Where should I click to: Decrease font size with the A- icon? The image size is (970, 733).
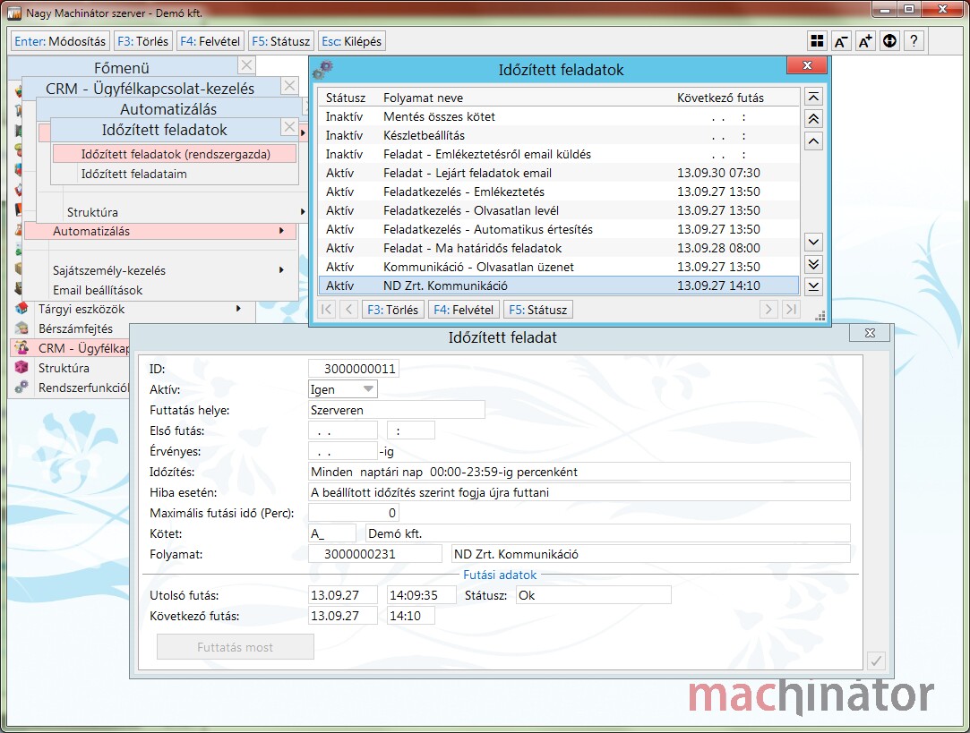pyautogui.click(x=841, y=41)
